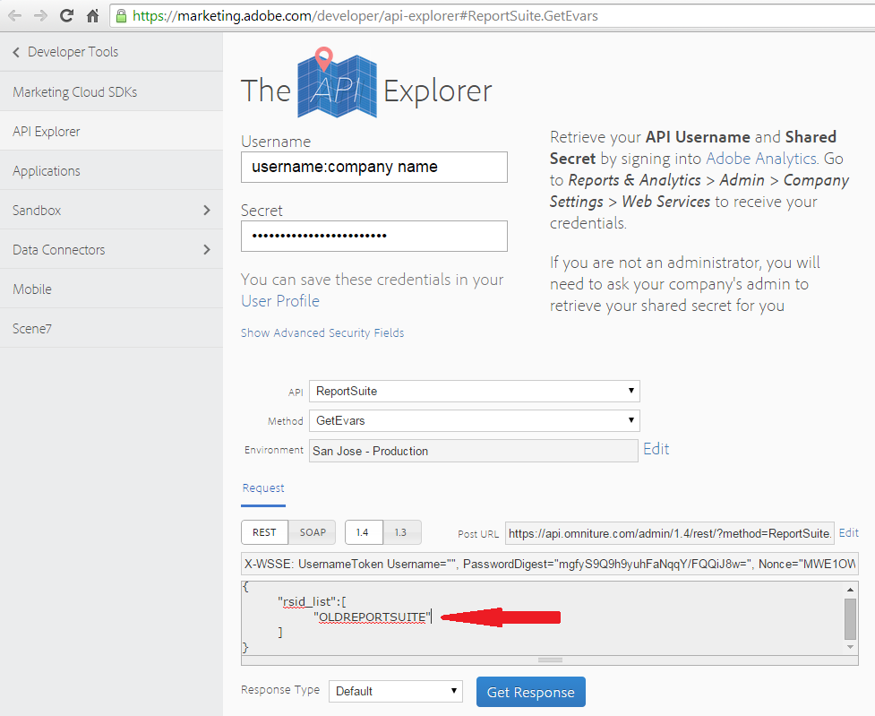Select the REST request format
This screenshot has width=875, height=716.
(264, 532)
